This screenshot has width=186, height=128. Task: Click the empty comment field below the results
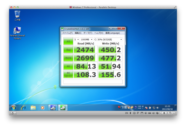(93, 82)
